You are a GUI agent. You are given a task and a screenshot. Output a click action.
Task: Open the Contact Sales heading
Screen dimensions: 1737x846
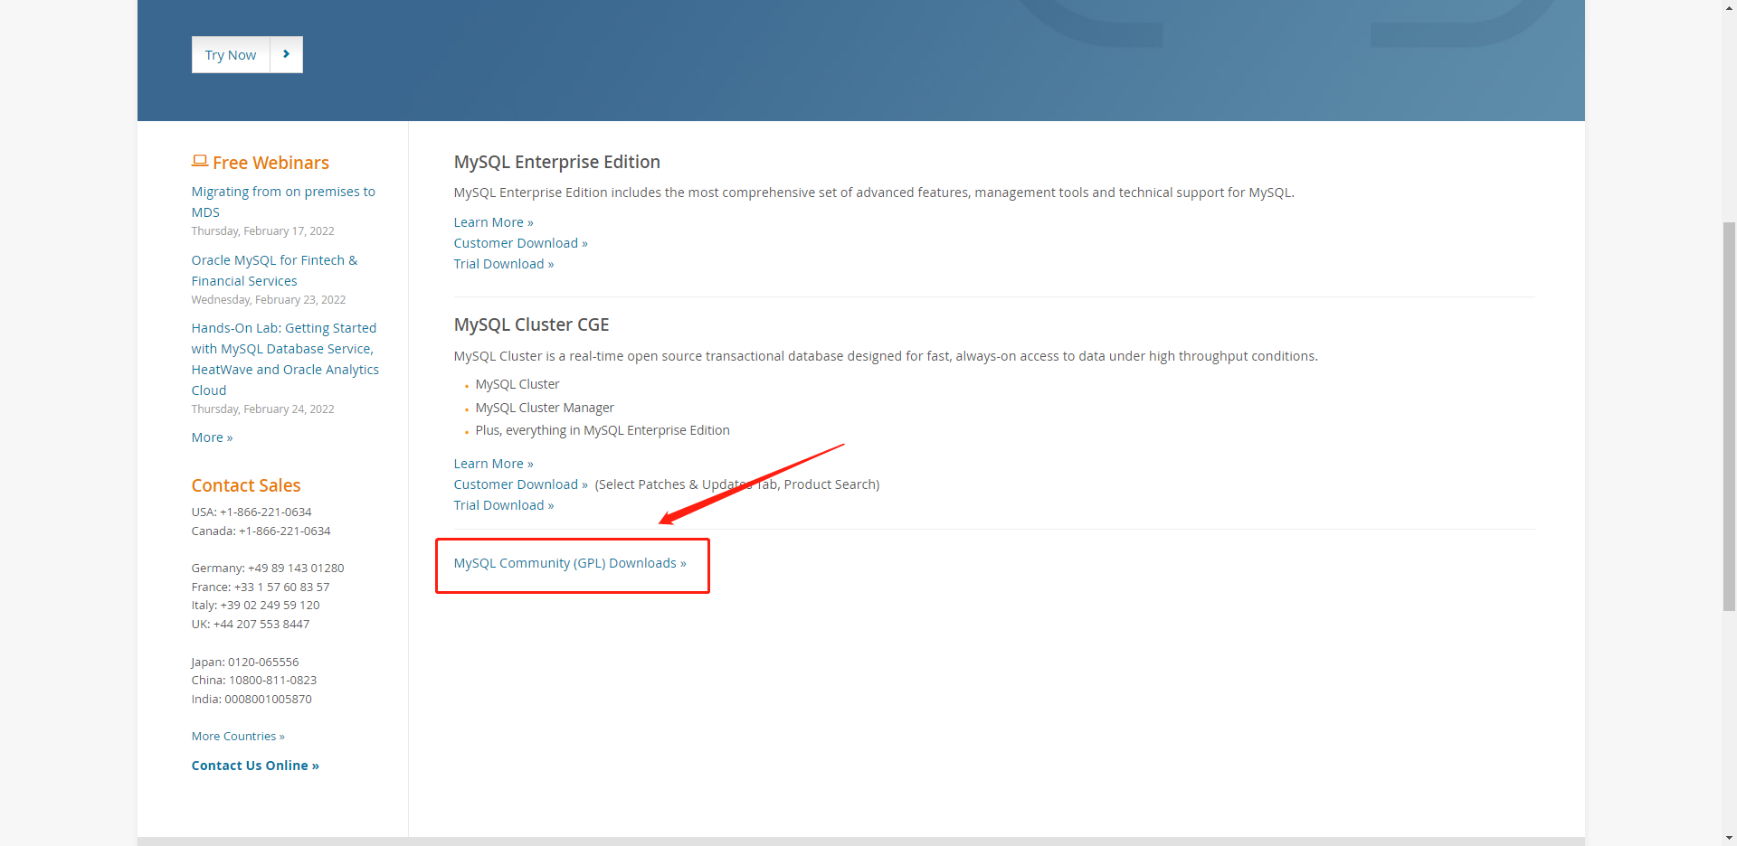point(246,485)
